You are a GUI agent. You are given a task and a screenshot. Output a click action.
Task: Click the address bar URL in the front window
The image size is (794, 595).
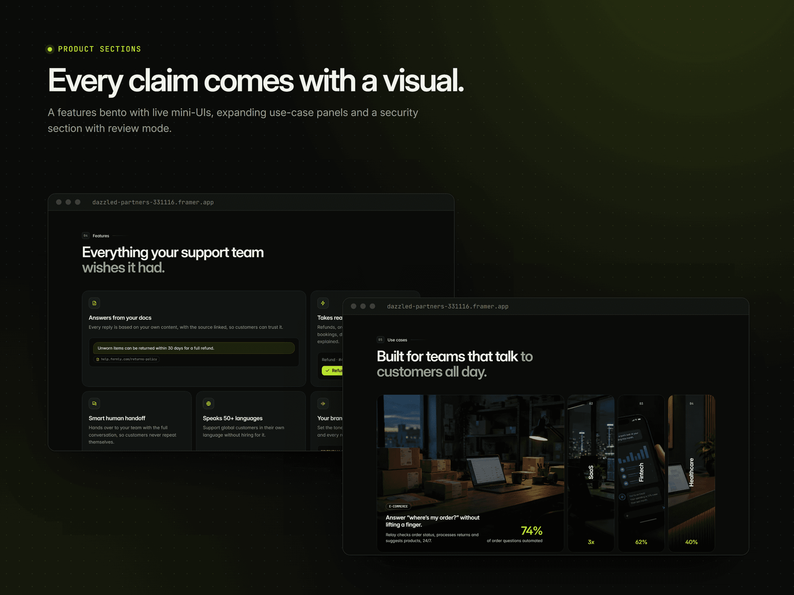[x=447, y=306]
